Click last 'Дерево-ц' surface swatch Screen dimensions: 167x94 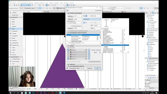tap(71, 59)
